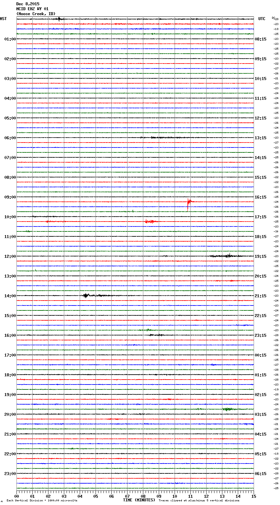This screenshot has height=505, width=280.
Task: Select the 06:00 MST time label
Action: coord(10,138)
